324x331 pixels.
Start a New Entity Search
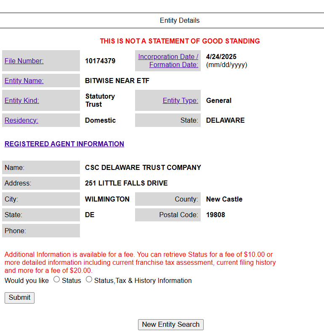coord(171,325)
